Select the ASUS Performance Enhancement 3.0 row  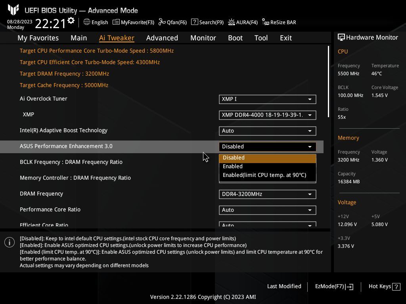tap(162, 146)
